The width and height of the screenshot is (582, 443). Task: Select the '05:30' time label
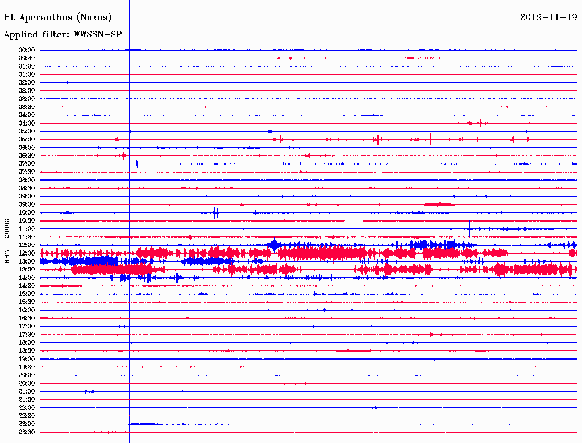pos(27,140)
